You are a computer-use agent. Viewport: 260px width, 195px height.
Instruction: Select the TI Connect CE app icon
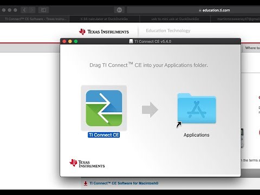[104, 108]
